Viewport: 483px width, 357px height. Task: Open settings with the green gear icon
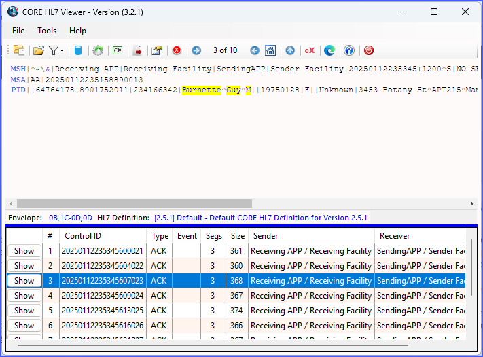(98, 50)
